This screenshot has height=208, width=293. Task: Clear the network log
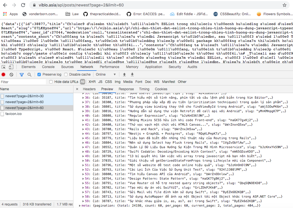tap(11, 74)
